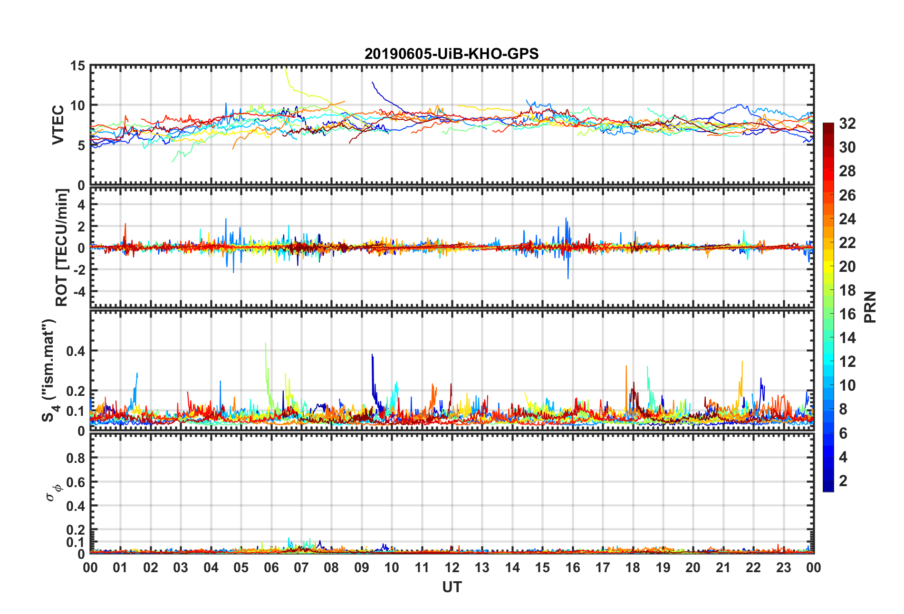The width and height of the screenshot is (904, 614).
Task: Click x-axis tick label 03
Action: 181,567
